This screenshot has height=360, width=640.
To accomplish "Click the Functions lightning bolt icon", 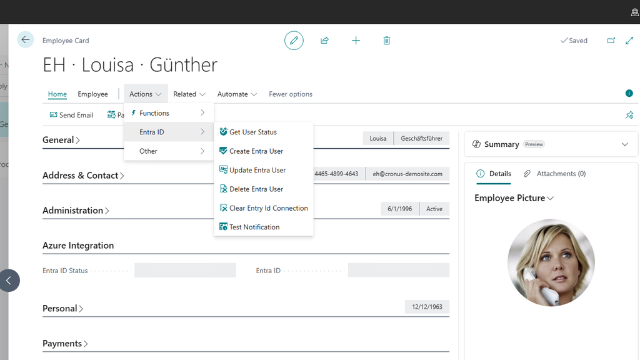I will (133, 112).
